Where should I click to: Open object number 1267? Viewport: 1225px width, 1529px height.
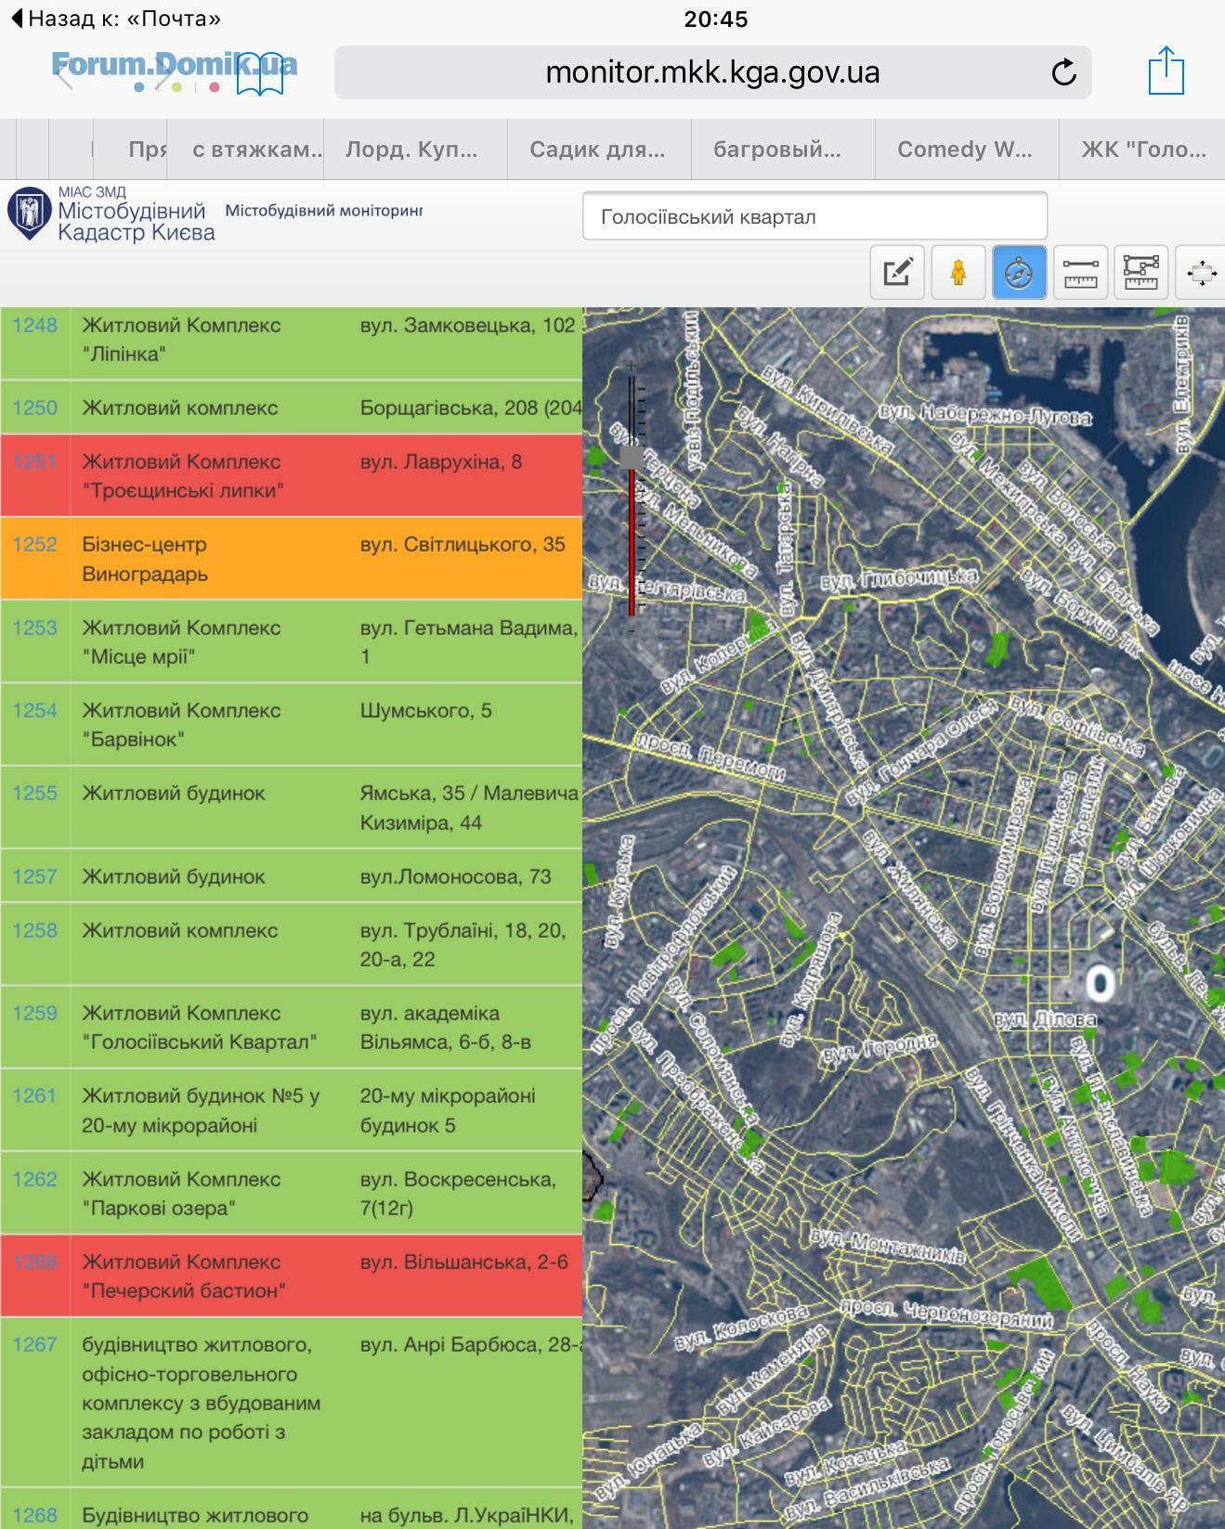(x=34, y=1344)
